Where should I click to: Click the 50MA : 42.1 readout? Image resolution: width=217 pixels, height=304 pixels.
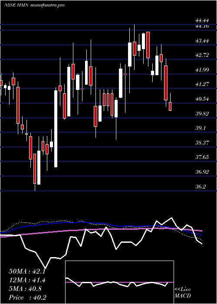27,271
